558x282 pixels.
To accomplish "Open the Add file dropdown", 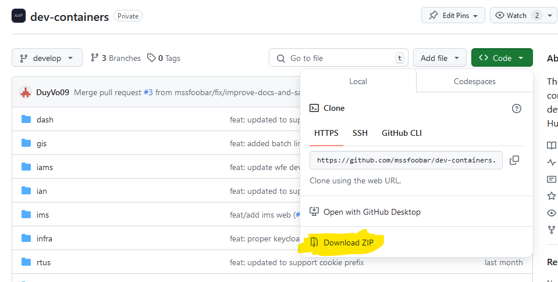I will coord(439,58).
